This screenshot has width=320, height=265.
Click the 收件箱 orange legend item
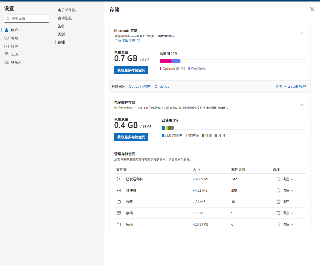click(192, 135)
